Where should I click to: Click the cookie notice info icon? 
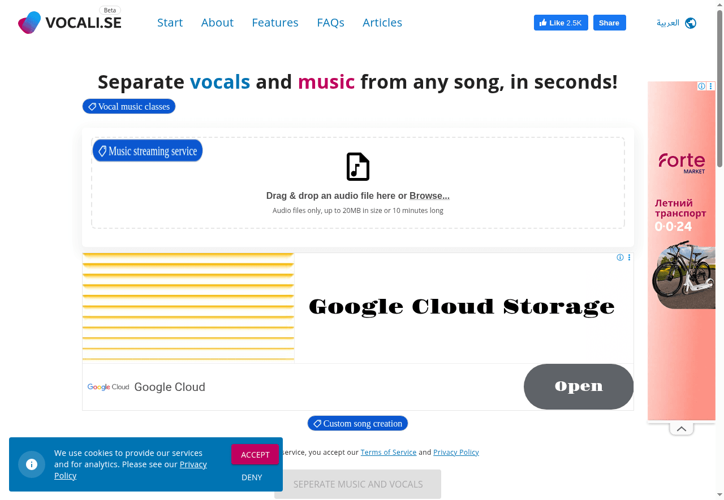(32, 464)
